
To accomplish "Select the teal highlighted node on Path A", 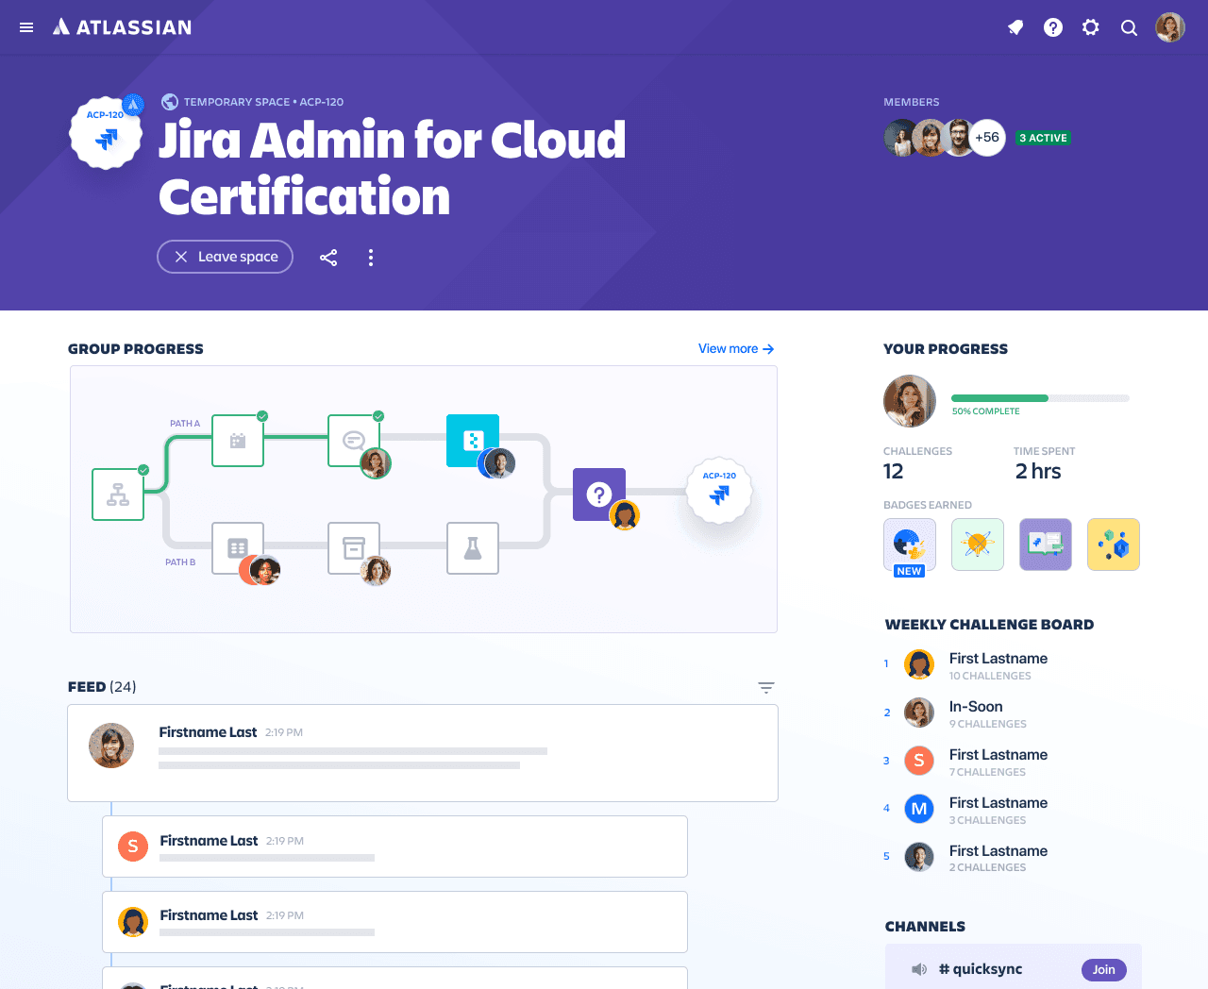I will (473, 441).
